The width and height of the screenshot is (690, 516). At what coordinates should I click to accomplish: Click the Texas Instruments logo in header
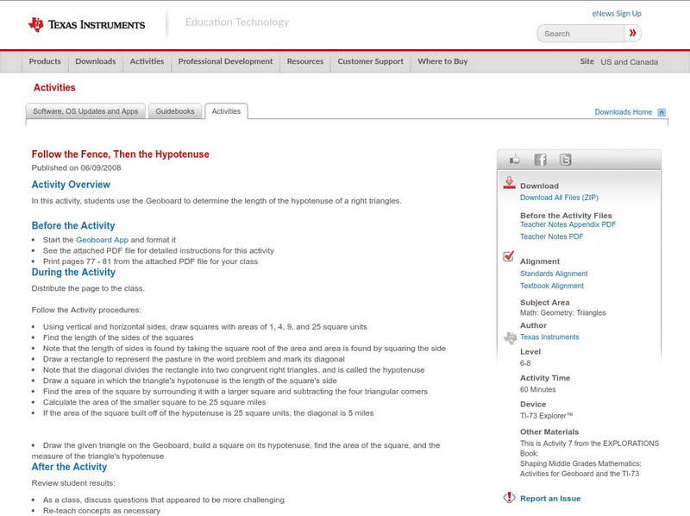[86, 25]
